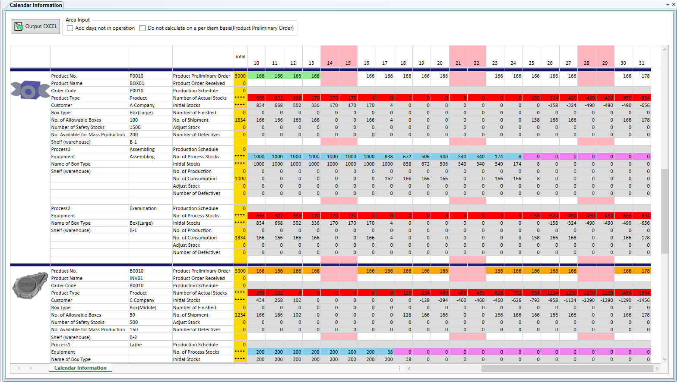Click the Process1 value Lathe
Image resolution: width=678 pixels, height=383 pixels.
coord(136,345)
